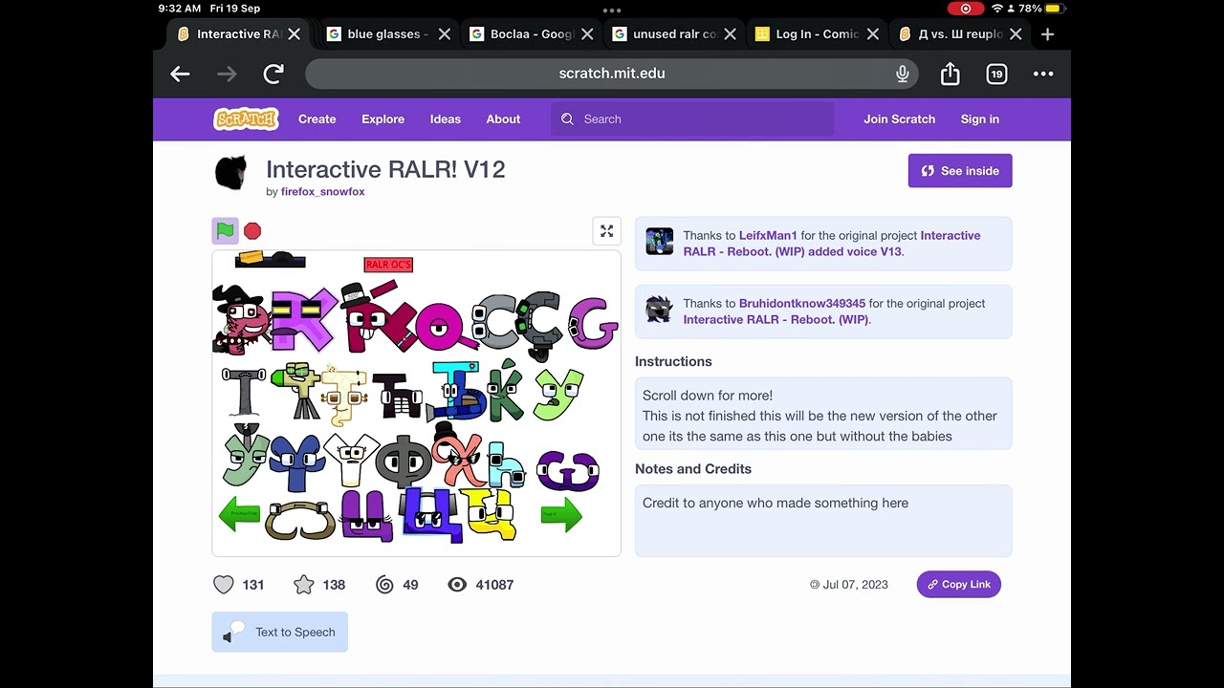Open the browser share menu icon
1224x688 pixels.
950,74
